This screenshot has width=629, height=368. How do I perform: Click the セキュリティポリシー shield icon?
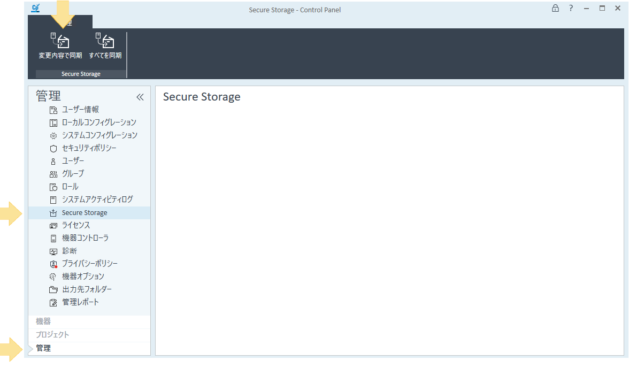point(53,149)
